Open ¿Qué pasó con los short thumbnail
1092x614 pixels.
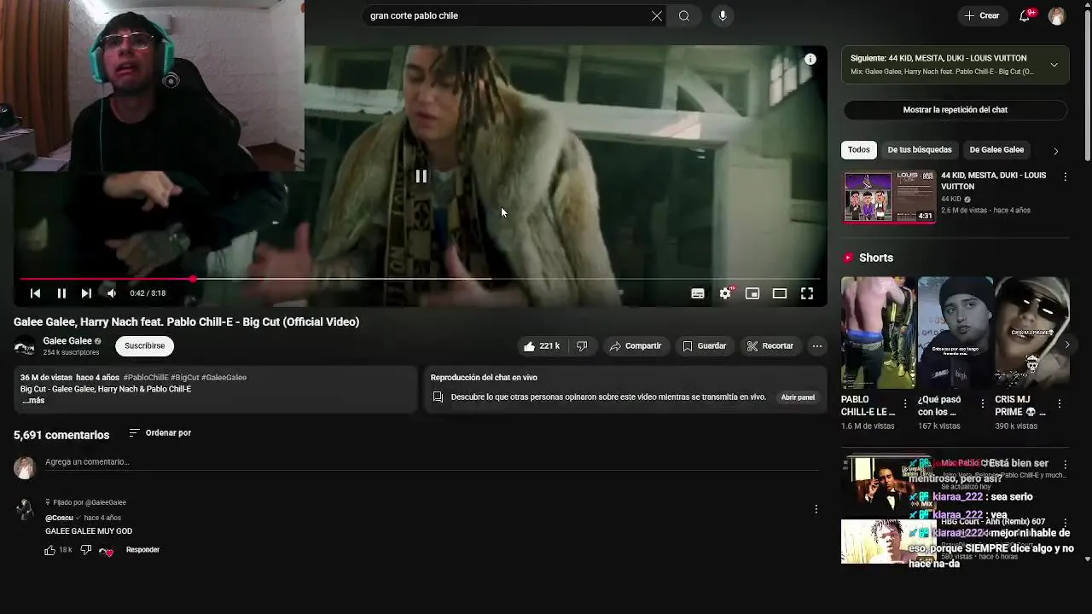(x=955, y=333)
